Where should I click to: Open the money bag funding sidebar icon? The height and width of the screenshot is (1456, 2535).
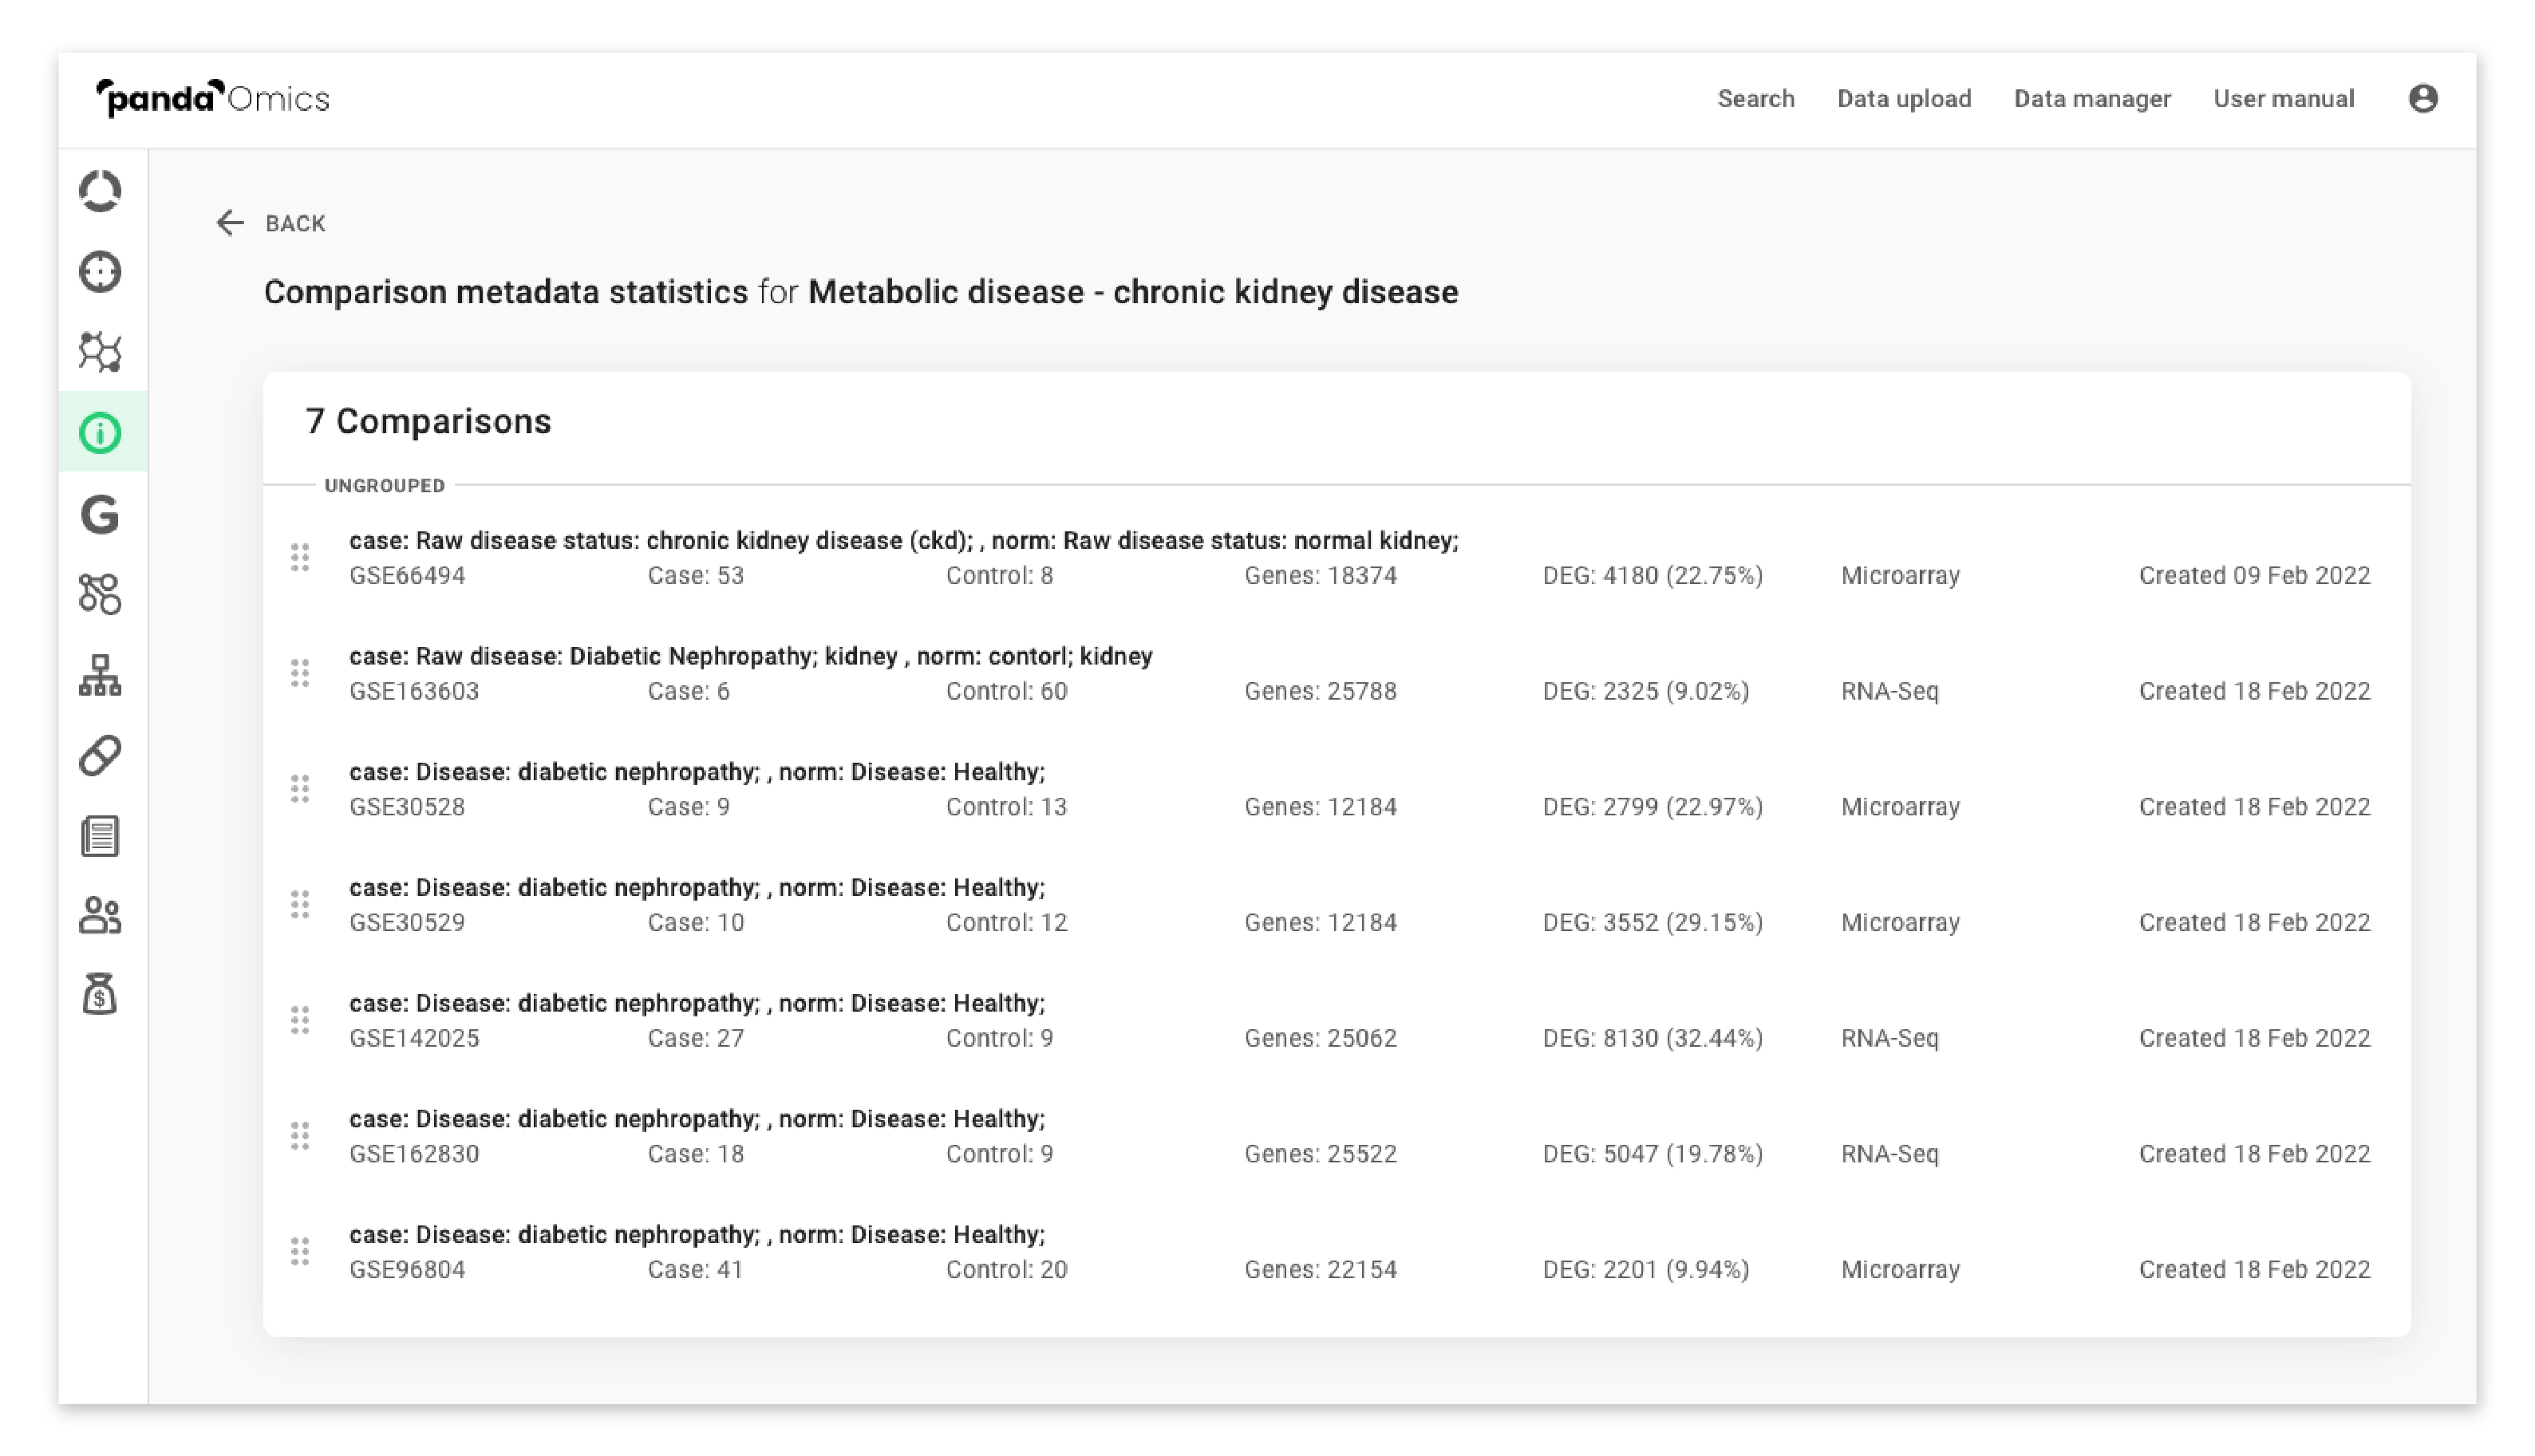100,995
